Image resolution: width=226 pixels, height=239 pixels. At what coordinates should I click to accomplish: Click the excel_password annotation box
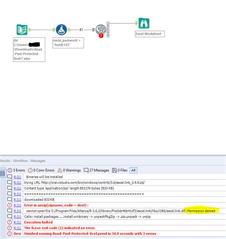pyautogui.click(x=68, y=43)
